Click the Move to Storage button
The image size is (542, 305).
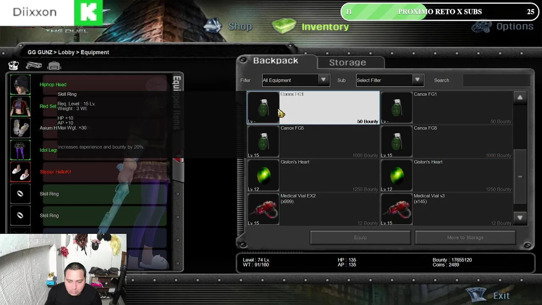[x=465, y=238]
